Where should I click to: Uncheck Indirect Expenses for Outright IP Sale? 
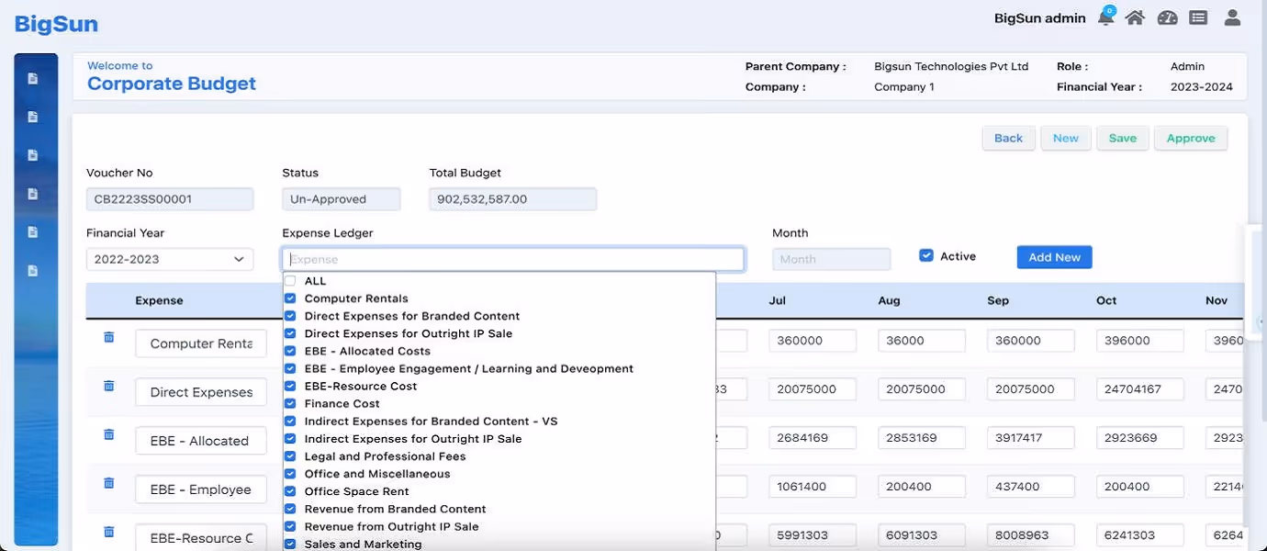pos(290,439)
